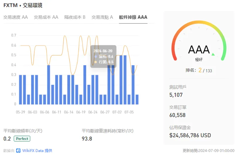Click the 測試用戶 value 5,107
This screenshot has height=155, width=235.
(x=176, y=95)
